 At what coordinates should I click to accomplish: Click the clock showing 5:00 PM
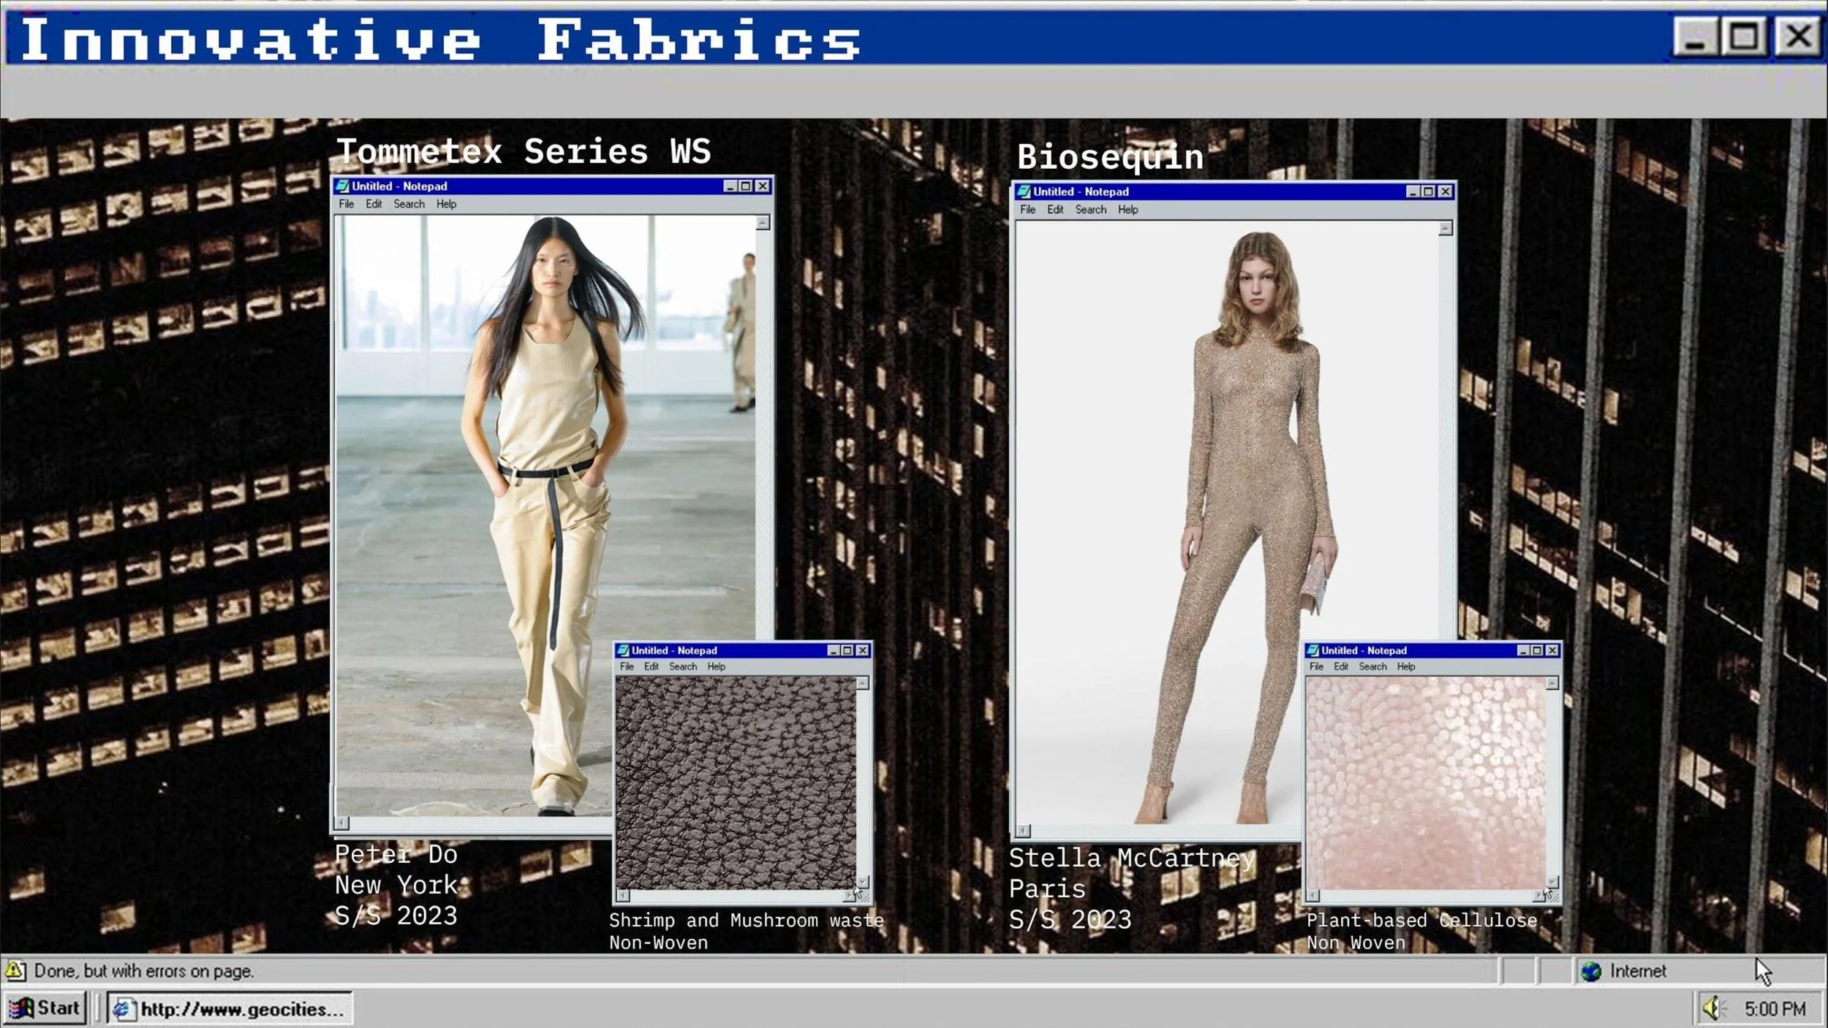(x=1775, y=1009)
